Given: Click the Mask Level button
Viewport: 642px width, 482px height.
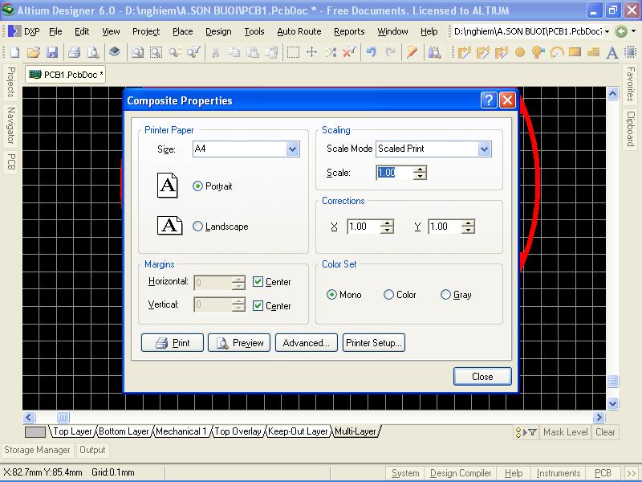Looking at the screenshot, I should point(565,432).
